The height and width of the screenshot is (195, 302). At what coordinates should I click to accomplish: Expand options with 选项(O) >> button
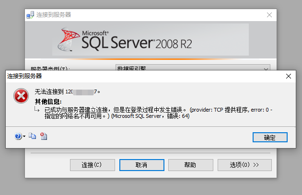tap(244, 165)
